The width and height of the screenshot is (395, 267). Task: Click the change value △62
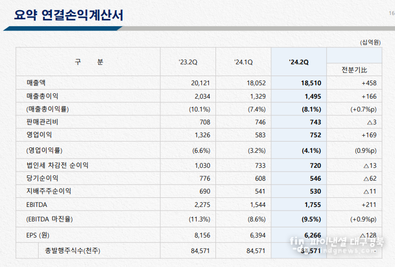coord(370,179)
